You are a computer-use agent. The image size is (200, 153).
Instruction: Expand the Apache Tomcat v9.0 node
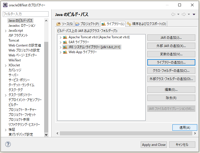point(61,37)
